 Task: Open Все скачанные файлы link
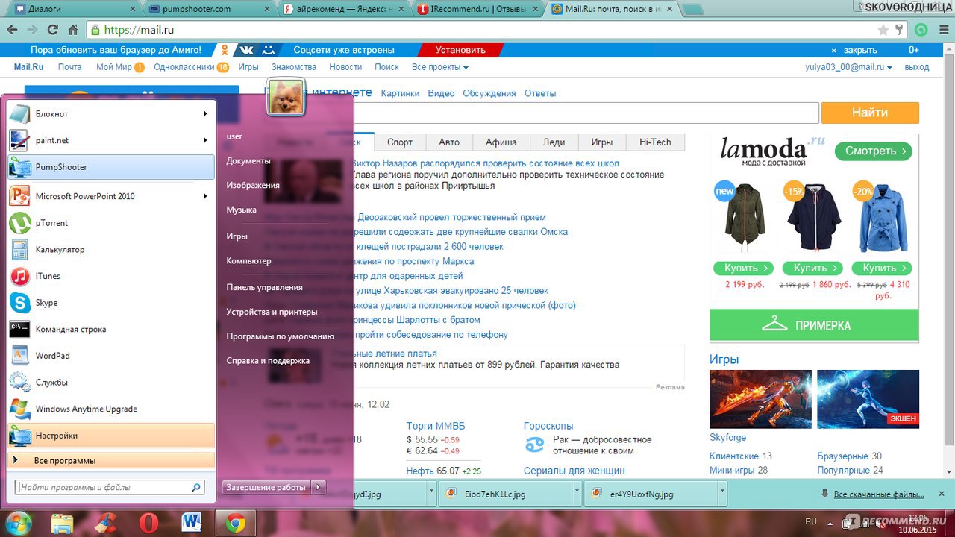[x=879, y=494]
